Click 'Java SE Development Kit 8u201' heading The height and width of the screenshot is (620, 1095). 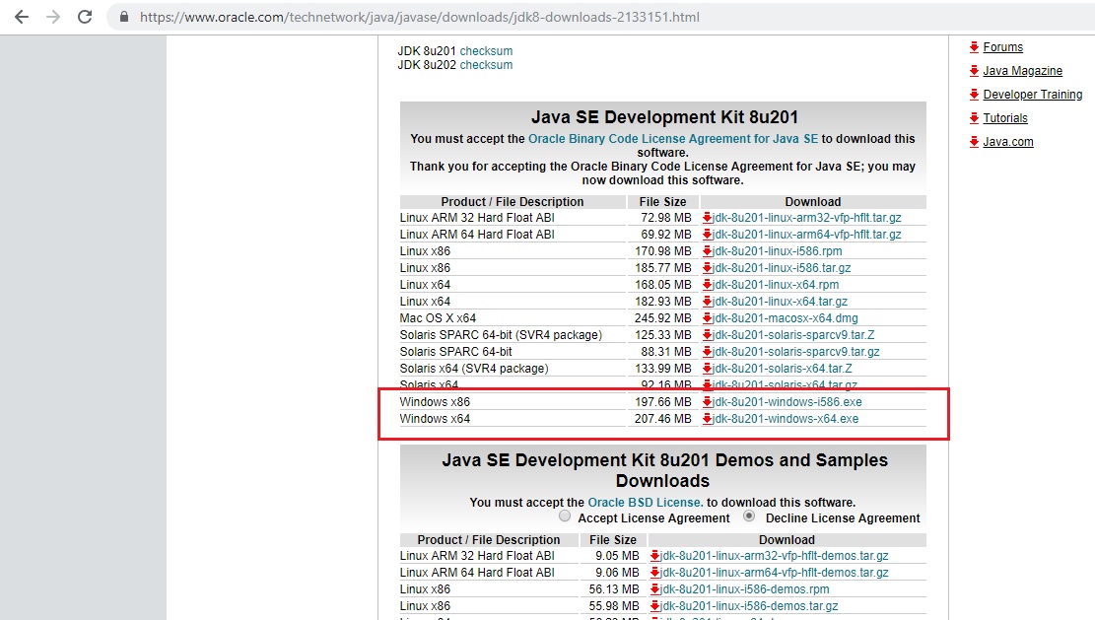[x=664, y=116]
